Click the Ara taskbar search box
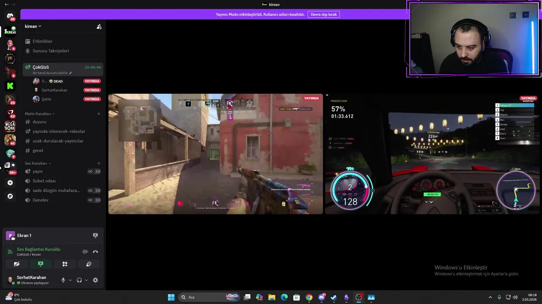 [209, 297]
